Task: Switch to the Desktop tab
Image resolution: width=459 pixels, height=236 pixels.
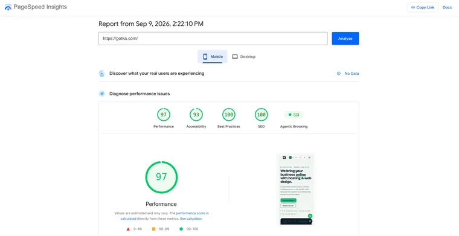Action: (243, 57)
